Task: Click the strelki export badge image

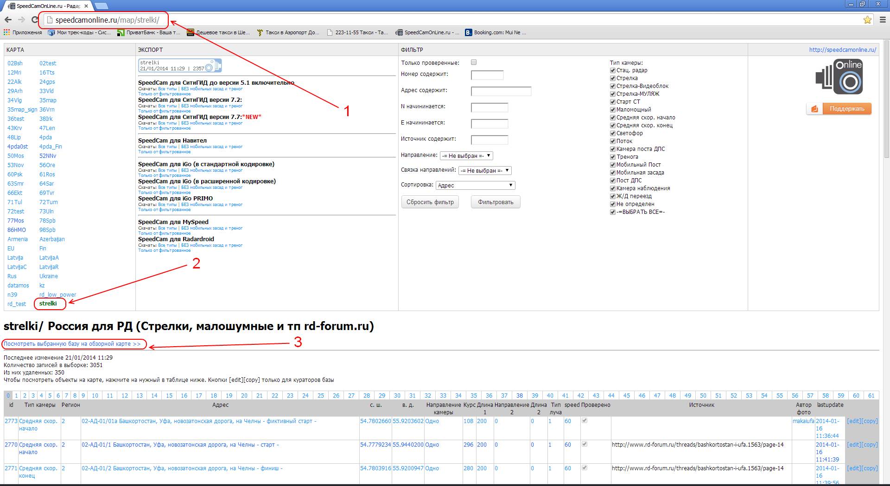Action: coord(180,65)
